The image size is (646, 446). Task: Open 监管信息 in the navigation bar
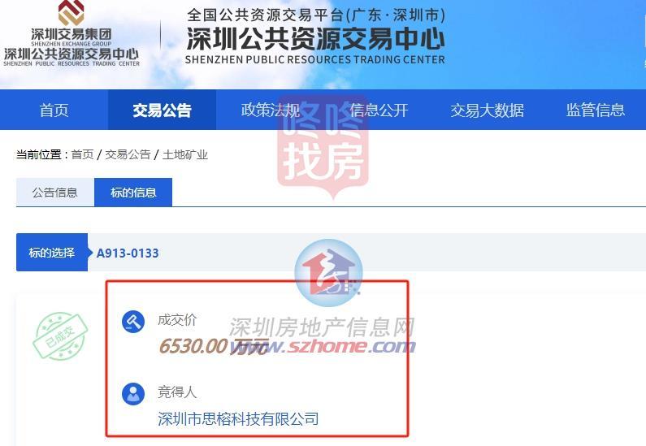596,110
